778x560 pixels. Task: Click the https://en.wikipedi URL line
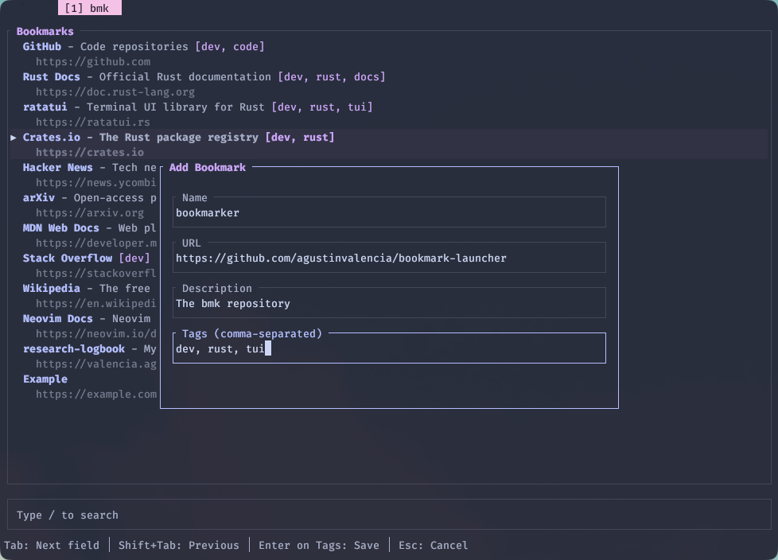[x=95, y=304]
